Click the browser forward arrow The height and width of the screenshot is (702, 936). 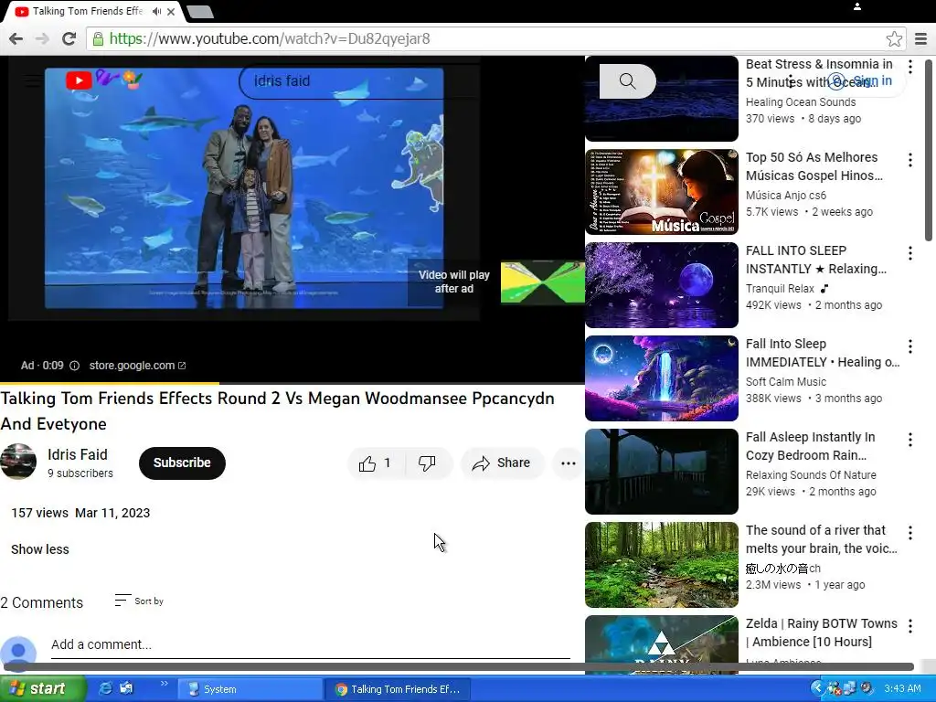click(42, 38)
